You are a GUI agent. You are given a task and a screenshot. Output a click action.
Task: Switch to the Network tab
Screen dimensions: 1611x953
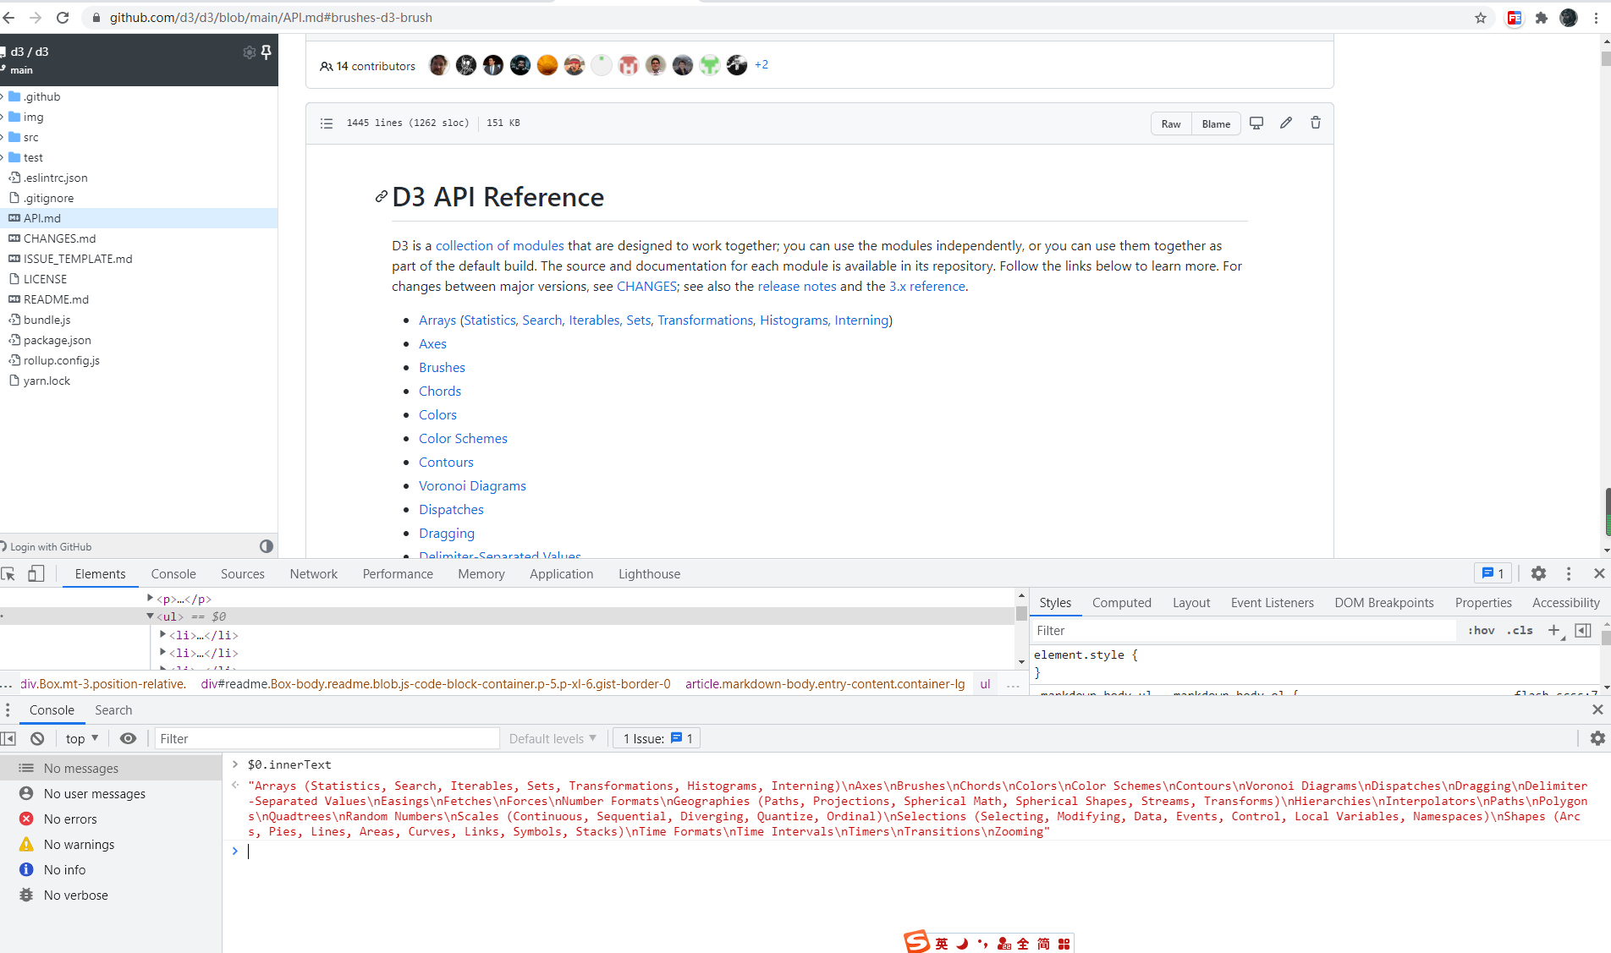(x=313, y=574)
